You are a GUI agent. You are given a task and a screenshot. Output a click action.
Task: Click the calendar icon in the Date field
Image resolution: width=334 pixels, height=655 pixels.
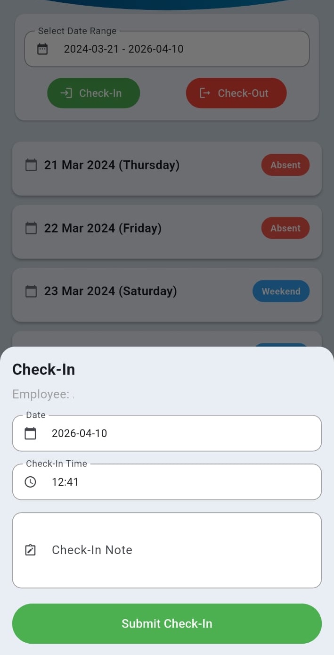[30, 433]
